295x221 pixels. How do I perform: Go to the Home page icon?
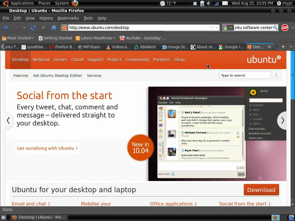[x=54, y=28]
